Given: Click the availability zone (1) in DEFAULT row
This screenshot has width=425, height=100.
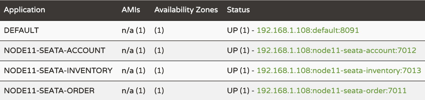Looking at the screenshot, I should point(159,30).
